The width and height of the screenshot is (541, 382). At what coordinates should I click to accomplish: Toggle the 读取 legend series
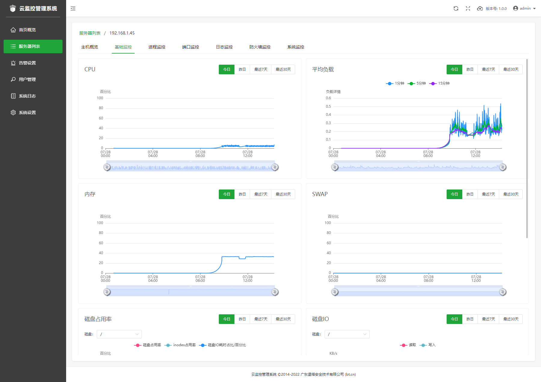coord(408,345)
